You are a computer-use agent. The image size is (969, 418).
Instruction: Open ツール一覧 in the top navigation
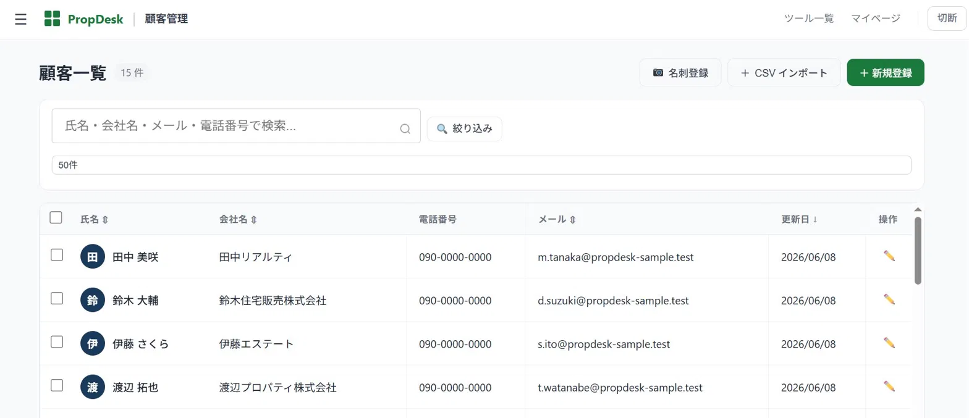click(x=809, y=19)
